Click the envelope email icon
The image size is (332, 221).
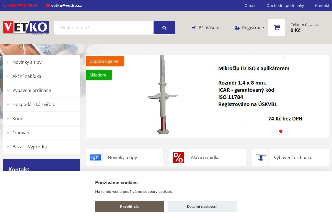(x=48, y=6)
